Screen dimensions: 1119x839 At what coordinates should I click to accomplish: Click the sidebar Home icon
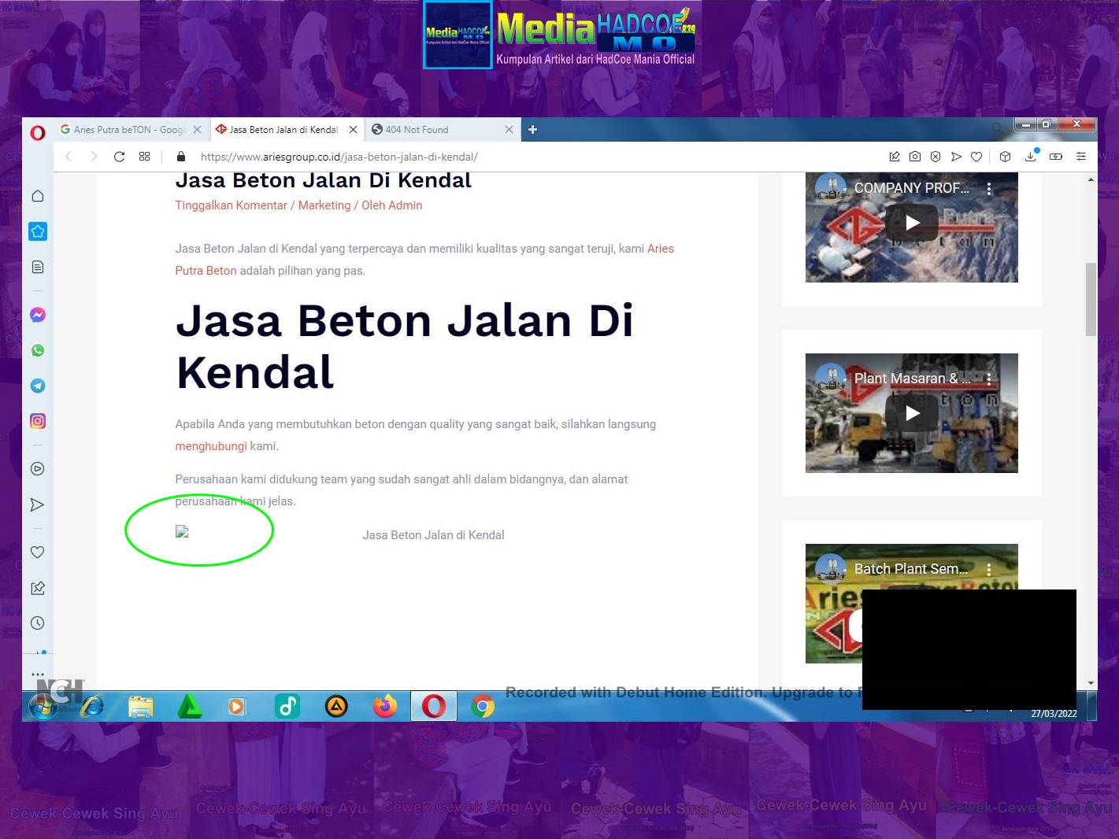click(x=37, y=196)
